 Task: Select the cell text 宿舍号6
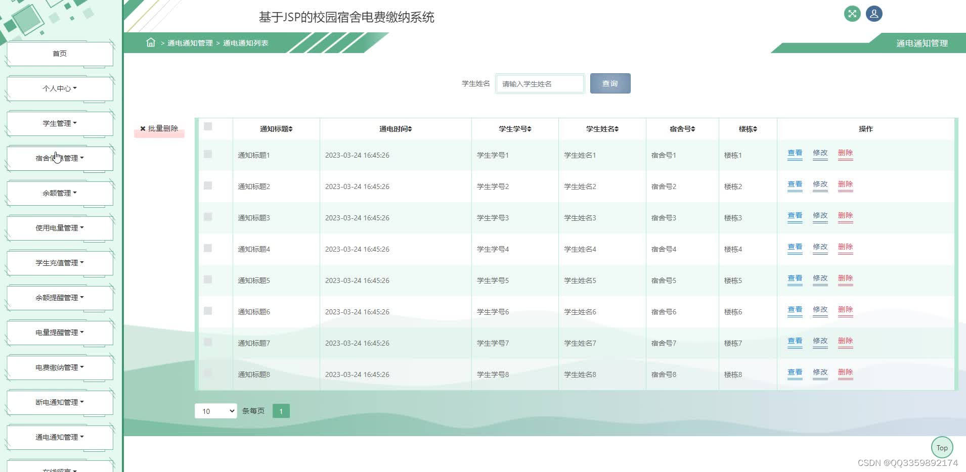[664, 312]
